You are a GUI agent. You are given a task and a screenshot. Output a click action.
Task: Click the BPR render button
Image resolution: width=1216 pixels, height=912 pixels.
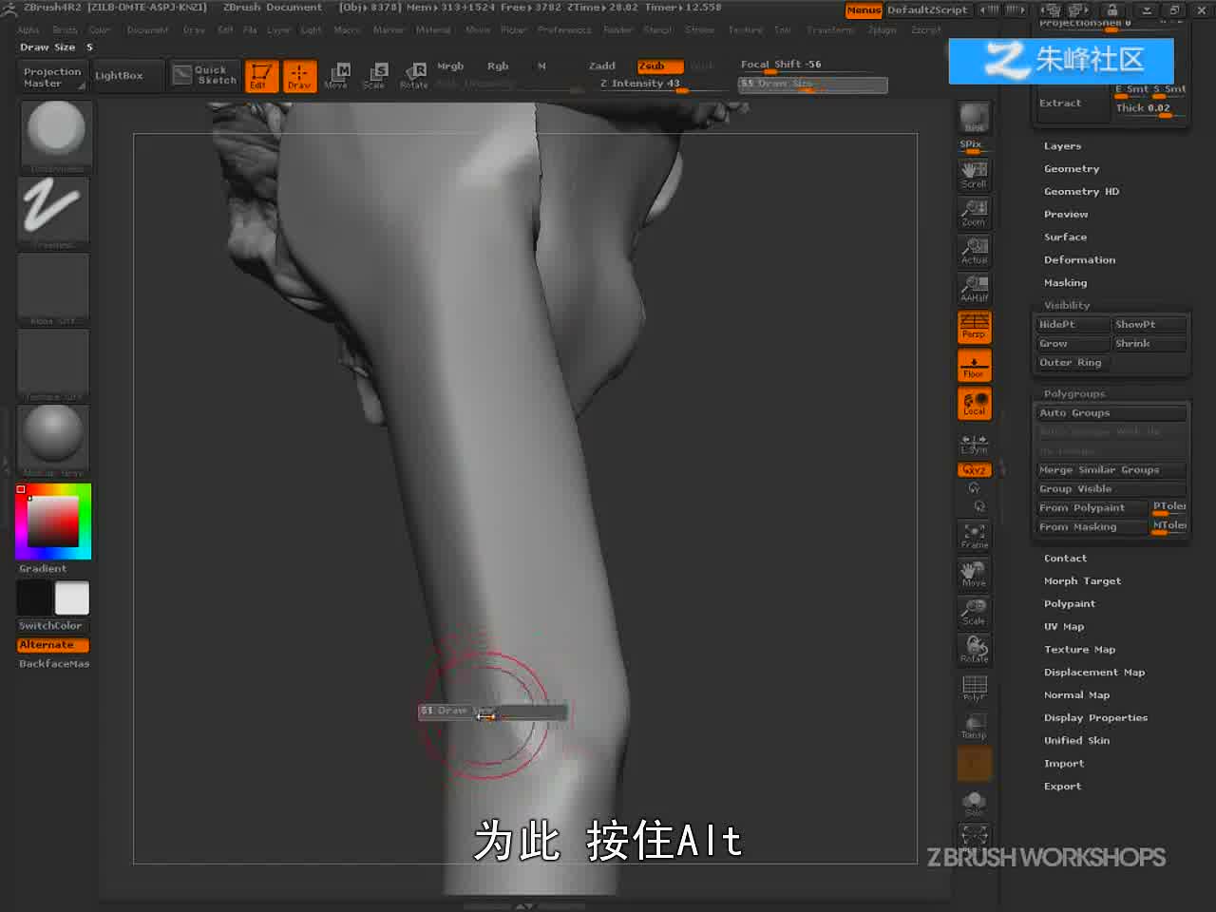974,118
